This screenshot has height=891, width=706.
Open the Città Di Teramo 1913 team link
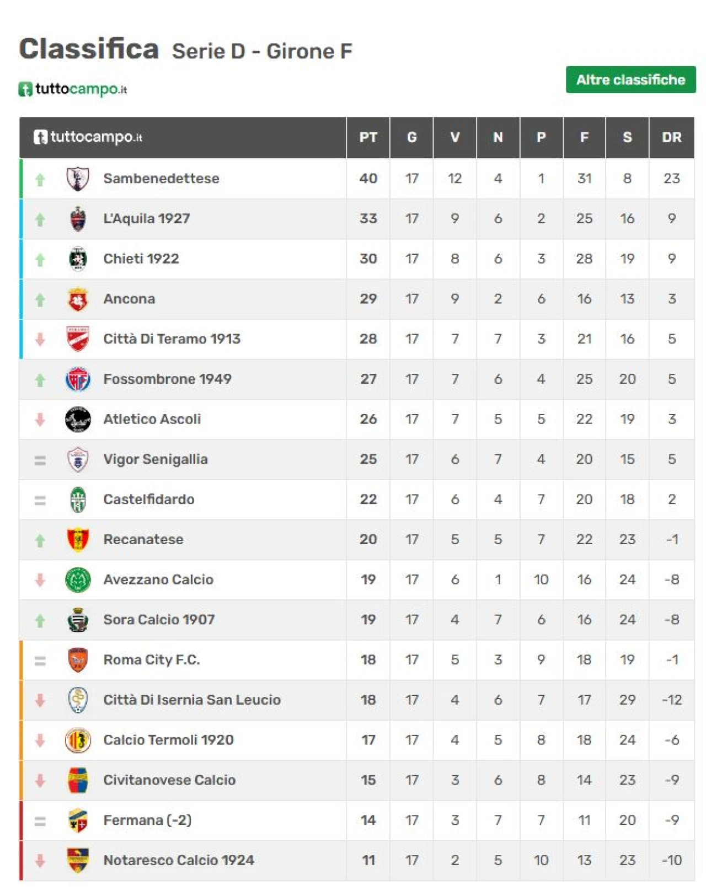(172, 339)
